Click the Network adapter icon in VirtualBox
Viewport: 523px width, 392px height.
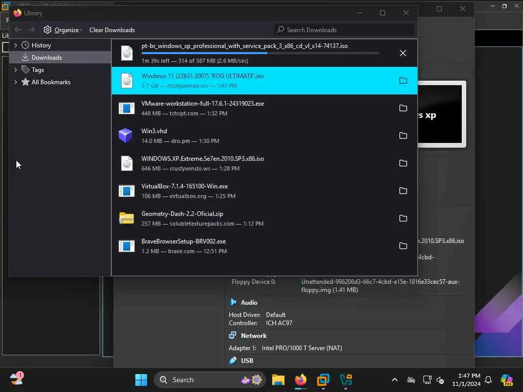point(233,335)
